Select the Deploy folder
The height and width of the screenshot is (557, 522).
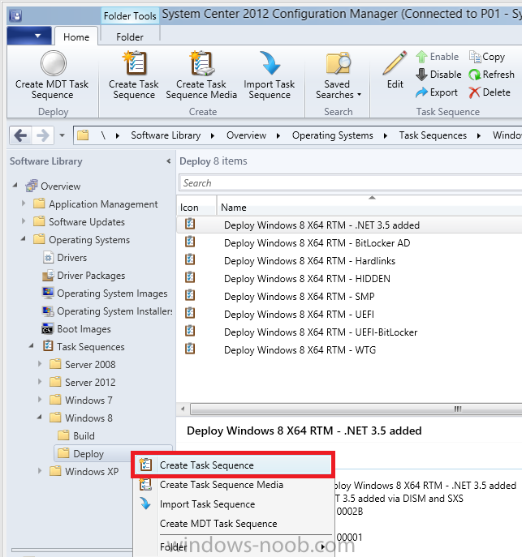pyautogui.click(x=88, y=454)
